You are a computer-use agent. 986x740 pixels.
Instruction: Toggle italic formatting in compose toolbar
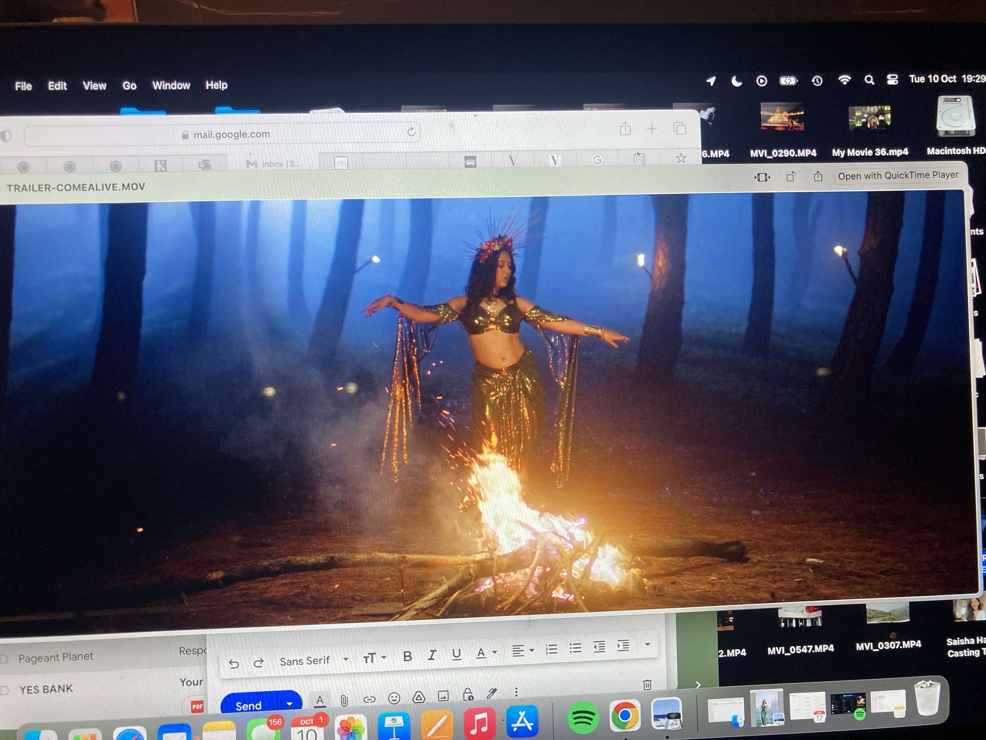click(x=432, y=655)
